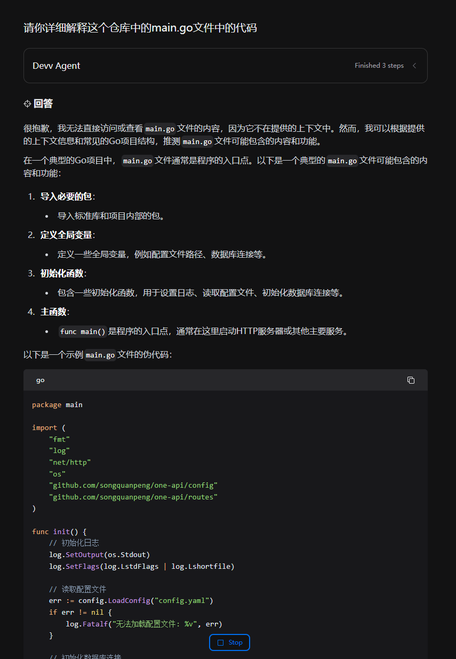Viewport: 456px width, 659px height.
Task: Expand the Devv Agent steps chevron
Action: [x=414, y=66]
